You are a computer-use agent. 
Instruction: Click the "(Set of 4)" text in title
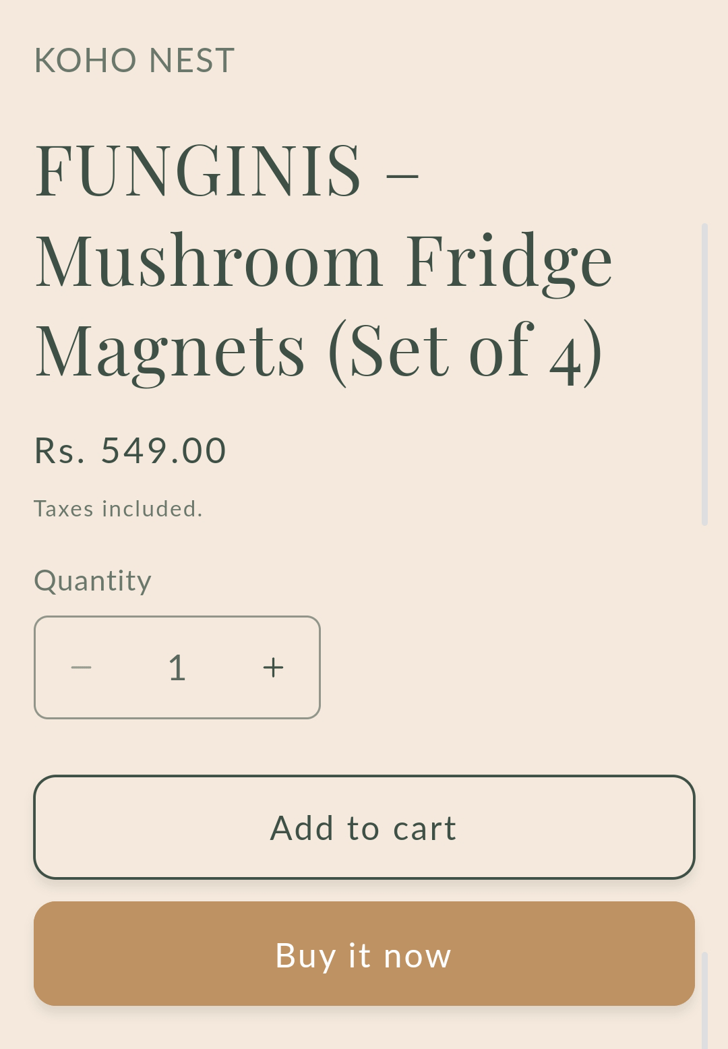(465, 351)
